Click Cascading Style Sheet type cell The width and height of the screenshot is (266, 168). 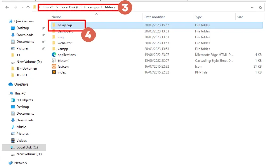(x=214, y=61)
